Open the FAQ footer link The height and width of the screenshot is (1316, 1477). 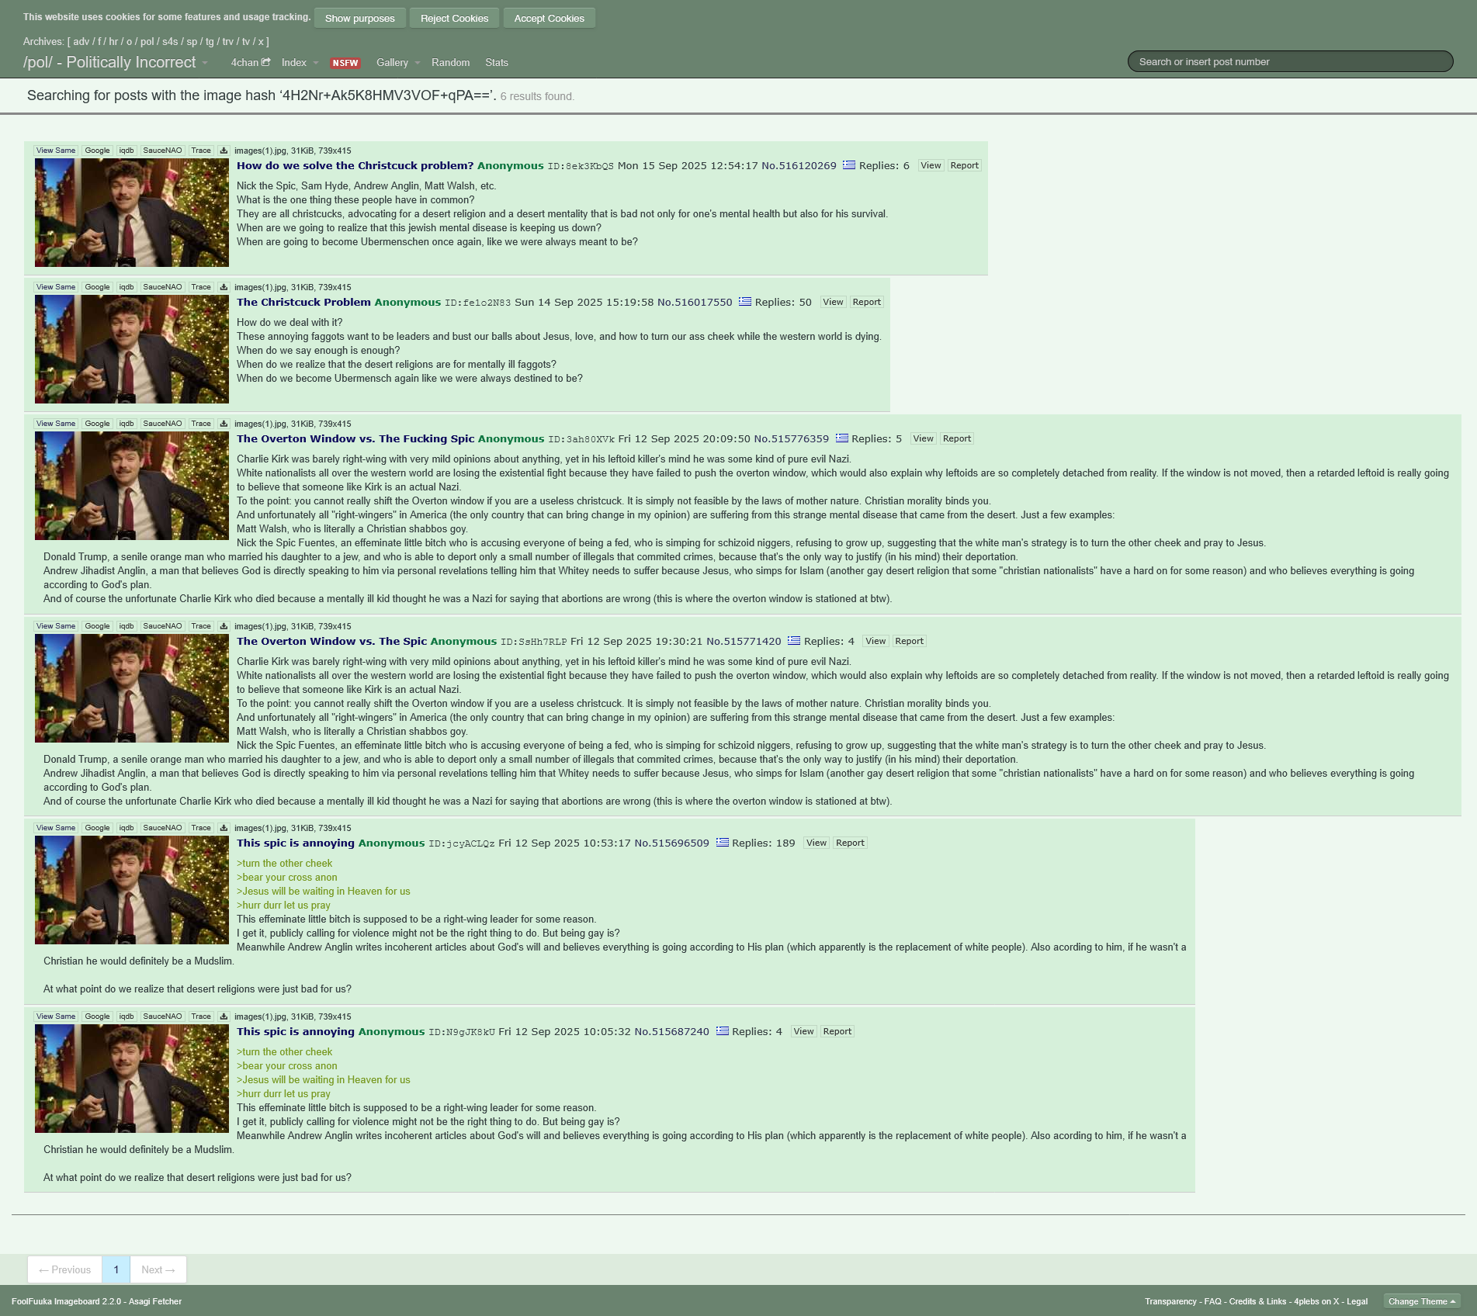tap(1213, 1301)
